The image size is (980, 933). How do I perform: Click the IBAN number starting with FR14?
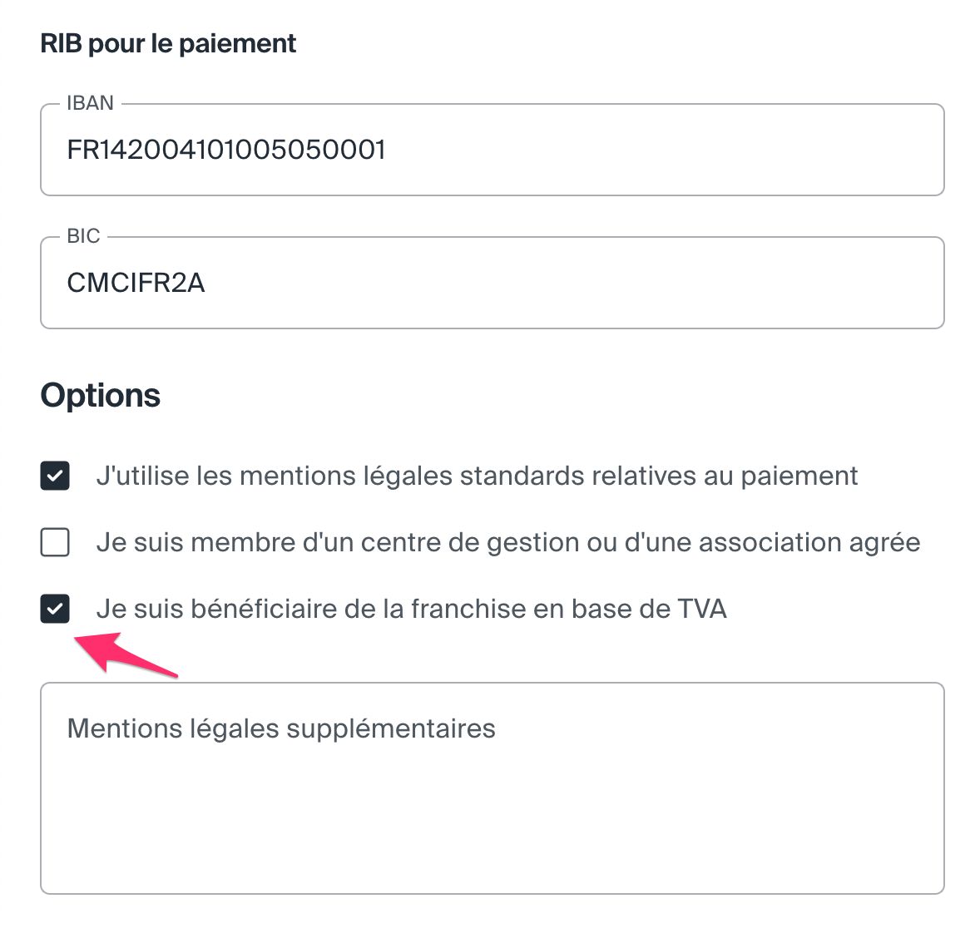coord(226,150)
